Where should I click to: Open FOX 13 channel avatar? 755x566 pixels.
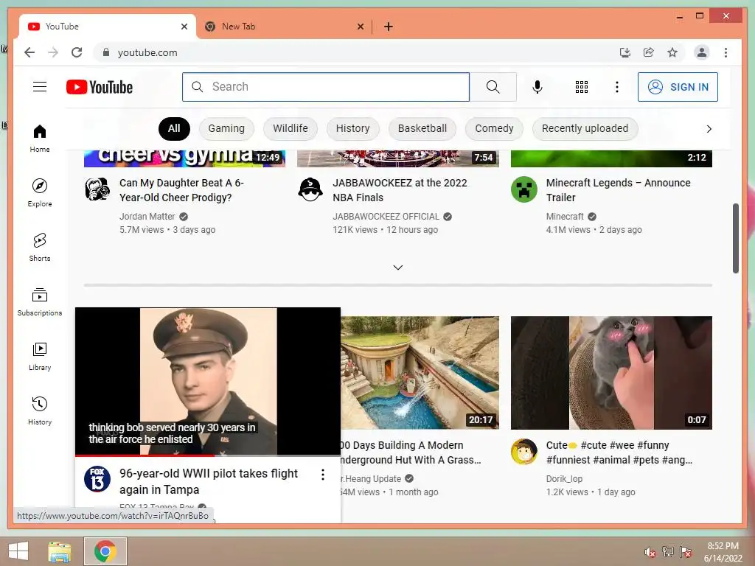(x=97, y=479)
